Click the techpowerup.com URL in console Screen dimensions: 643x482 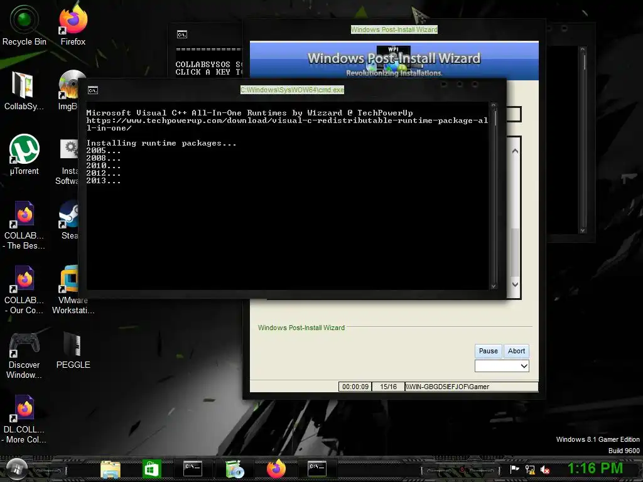point(287,124)
